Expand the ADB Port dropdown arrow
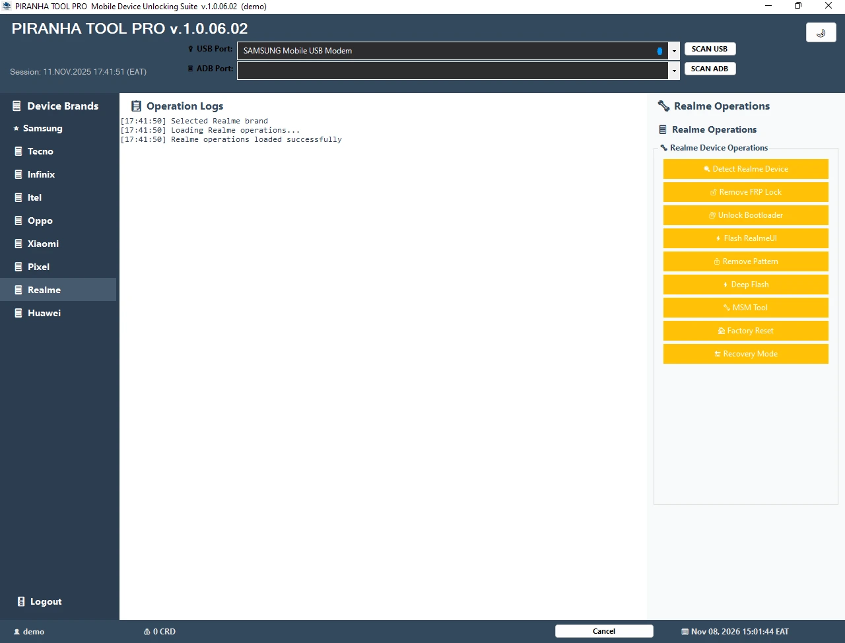 tap(674, 71)
